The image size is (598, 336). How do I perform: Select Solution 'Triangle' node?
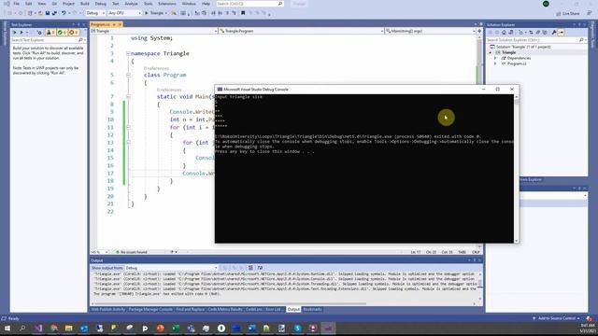tap(520, 47)
